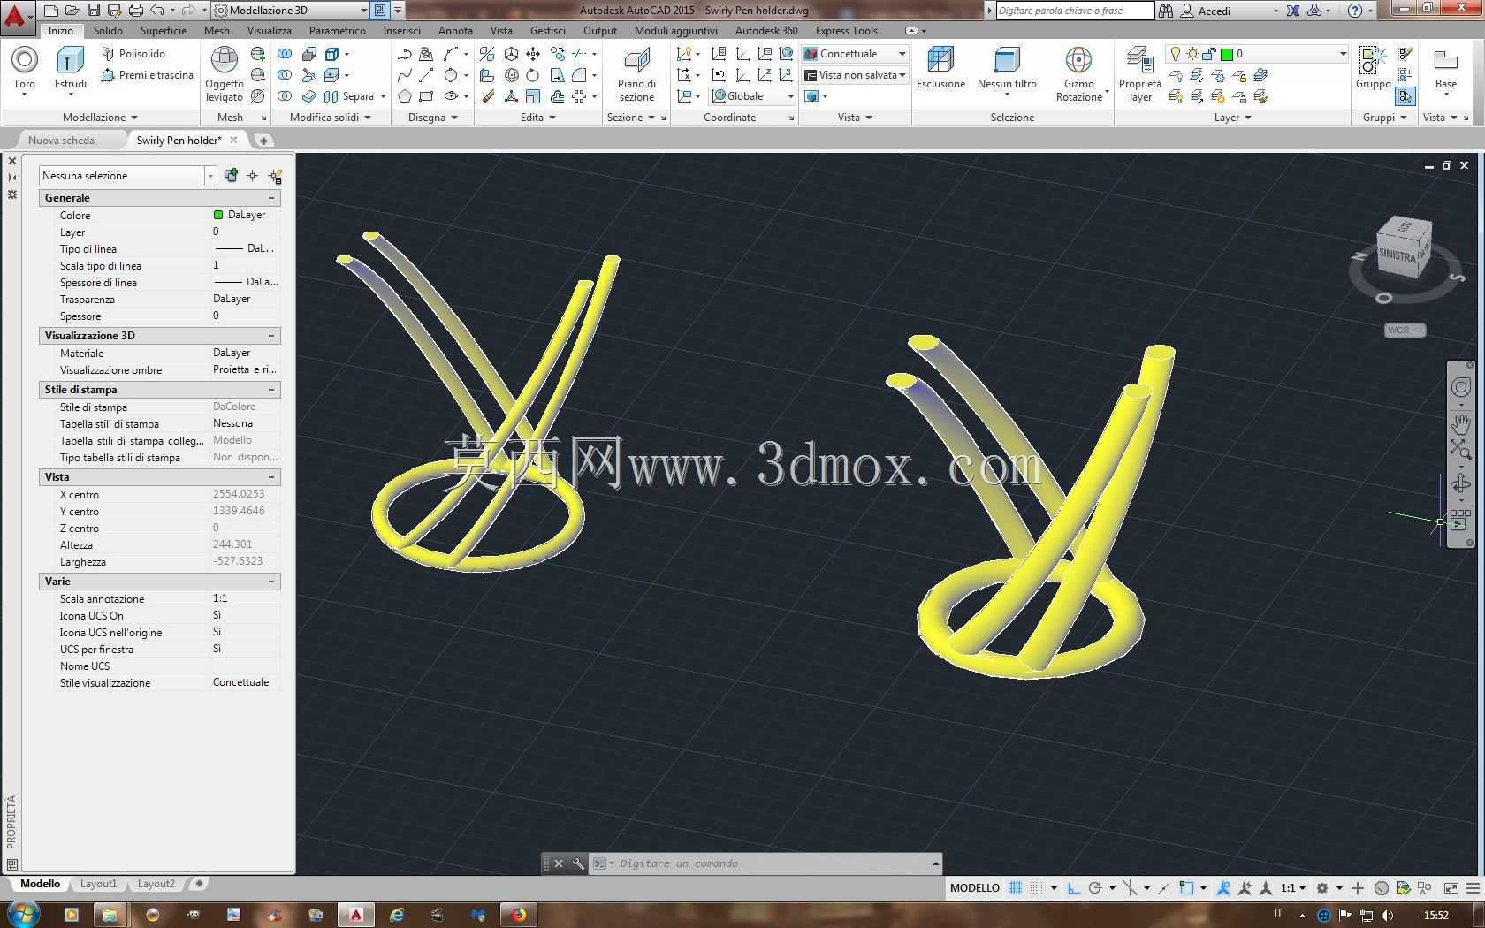
Task: Click the Oggetto levigato mesh tool
Action: click(225, 74)
